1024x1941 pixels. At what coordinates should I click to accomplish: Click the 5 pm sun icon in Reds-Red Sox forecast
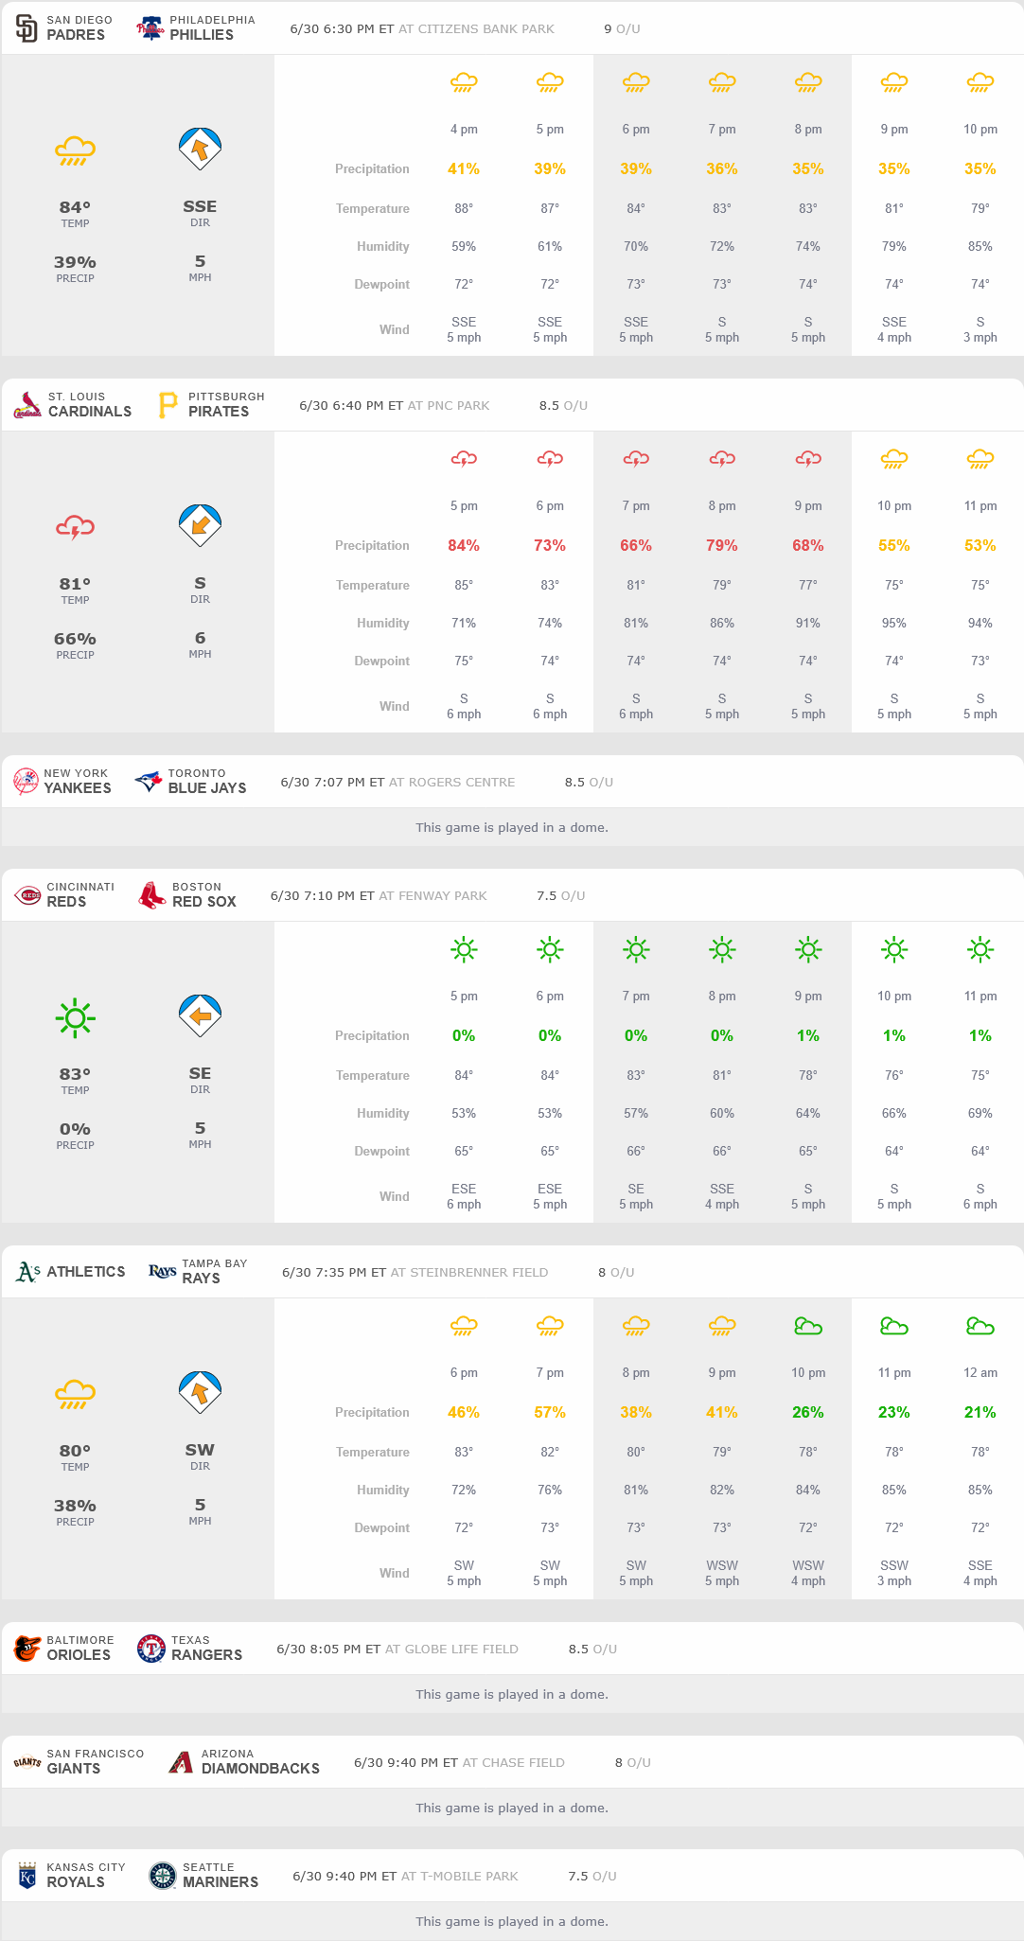coord(464,949)
